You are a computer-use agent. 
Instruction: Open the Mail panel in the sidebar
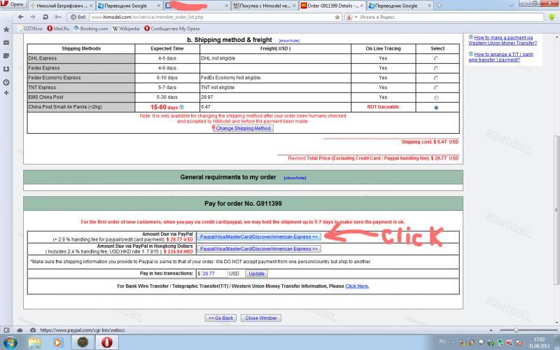pos(6,42)
